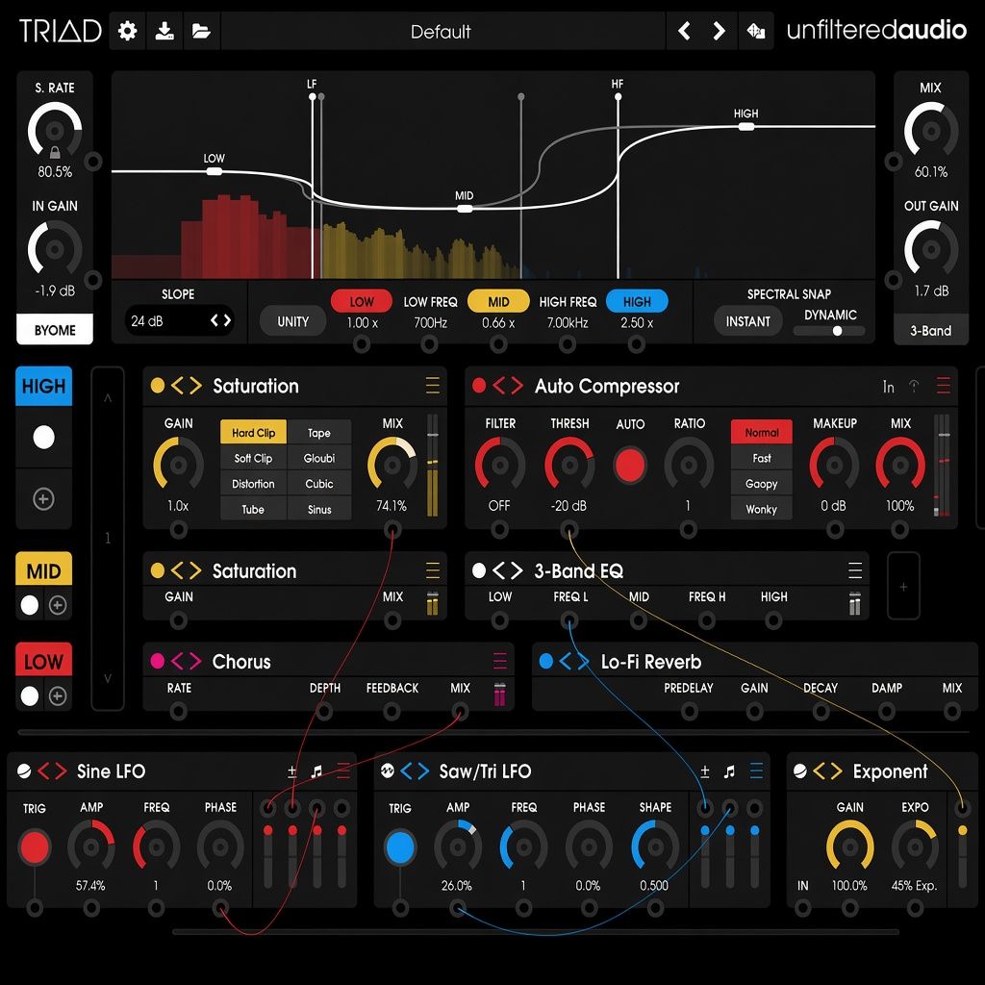Click the red LOW band gain button

point(362,301)
